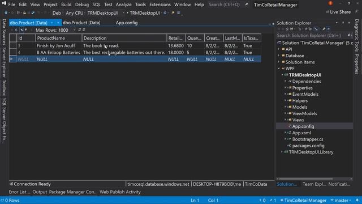
Task: Pin the Solution Explorer panel (auto hide)
Action: [343, 23]
